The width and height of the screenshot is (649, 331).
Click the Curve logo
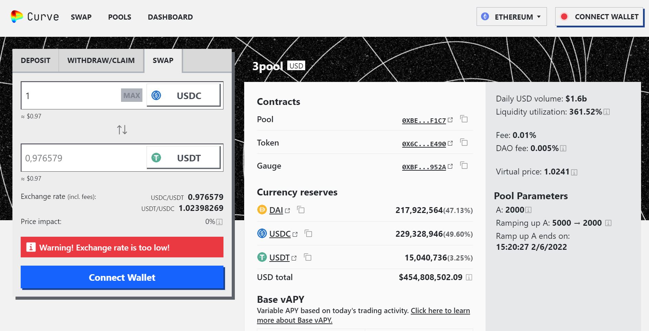34,17
